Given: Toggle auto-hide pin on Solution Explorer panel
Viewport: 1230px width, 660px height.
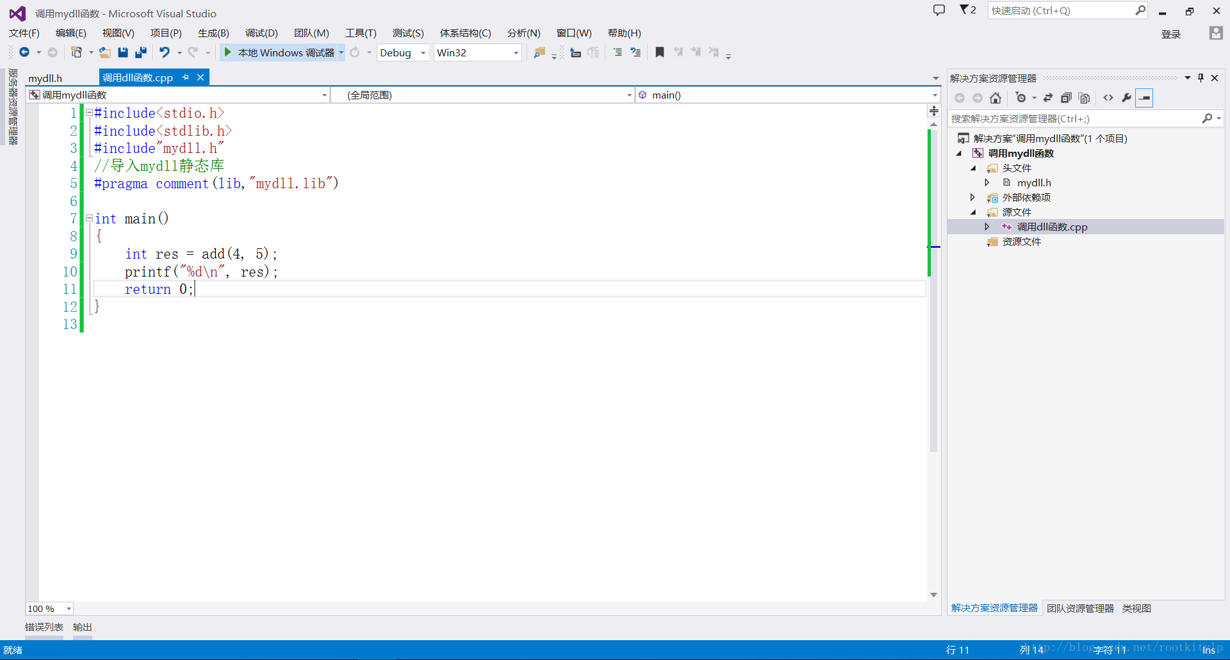Looking at the screenshot, I should (1201, 78).
